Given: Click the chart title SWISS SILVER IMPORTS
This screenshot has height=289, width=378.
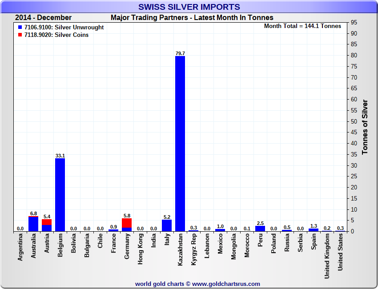Looking at the screenshot, I should coord(189,7).
